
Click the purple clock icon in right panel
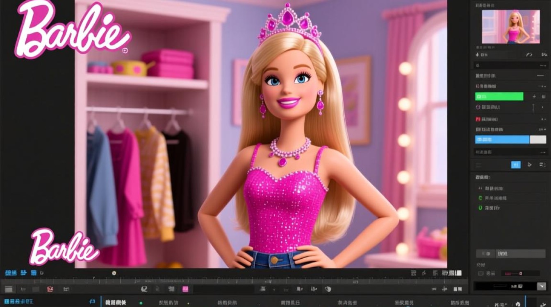[x=478, y=107]
